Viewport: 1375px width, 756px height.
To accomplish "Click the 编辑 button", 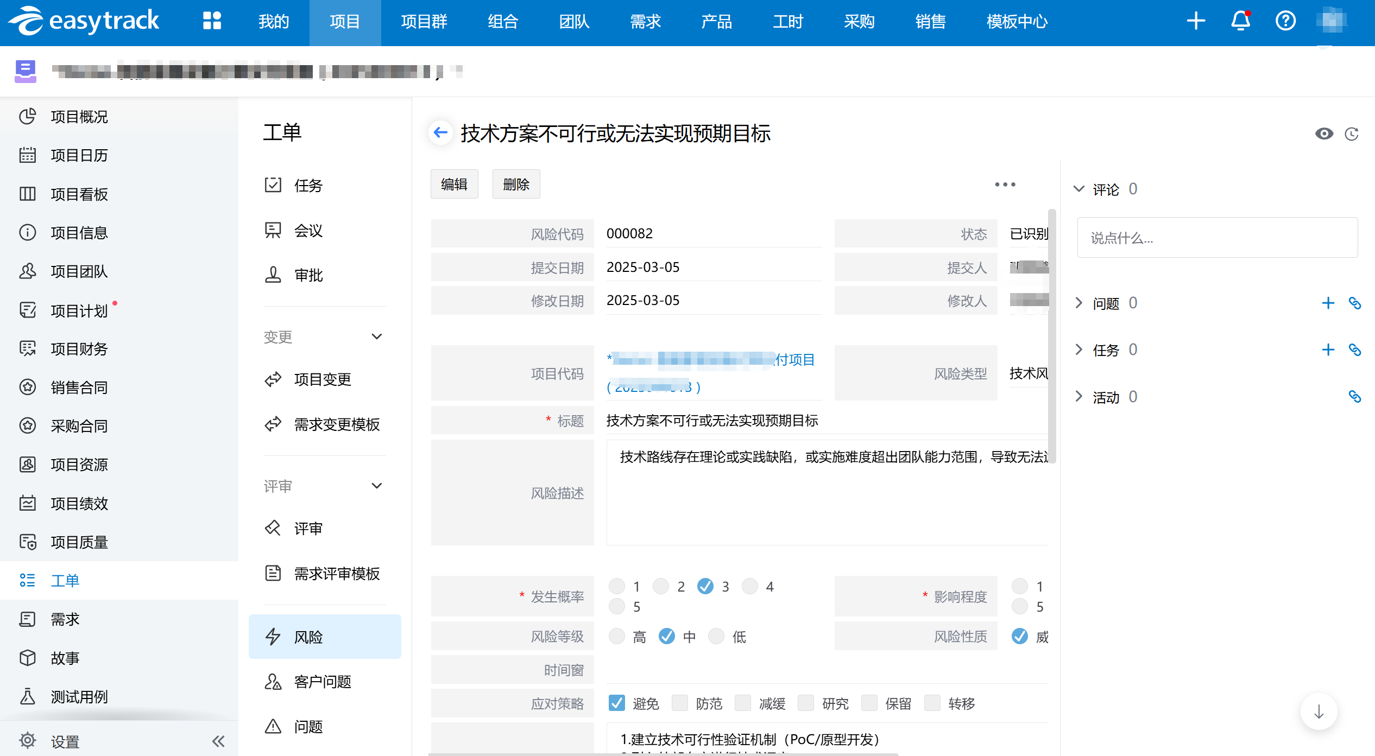I will click(454, 185).
